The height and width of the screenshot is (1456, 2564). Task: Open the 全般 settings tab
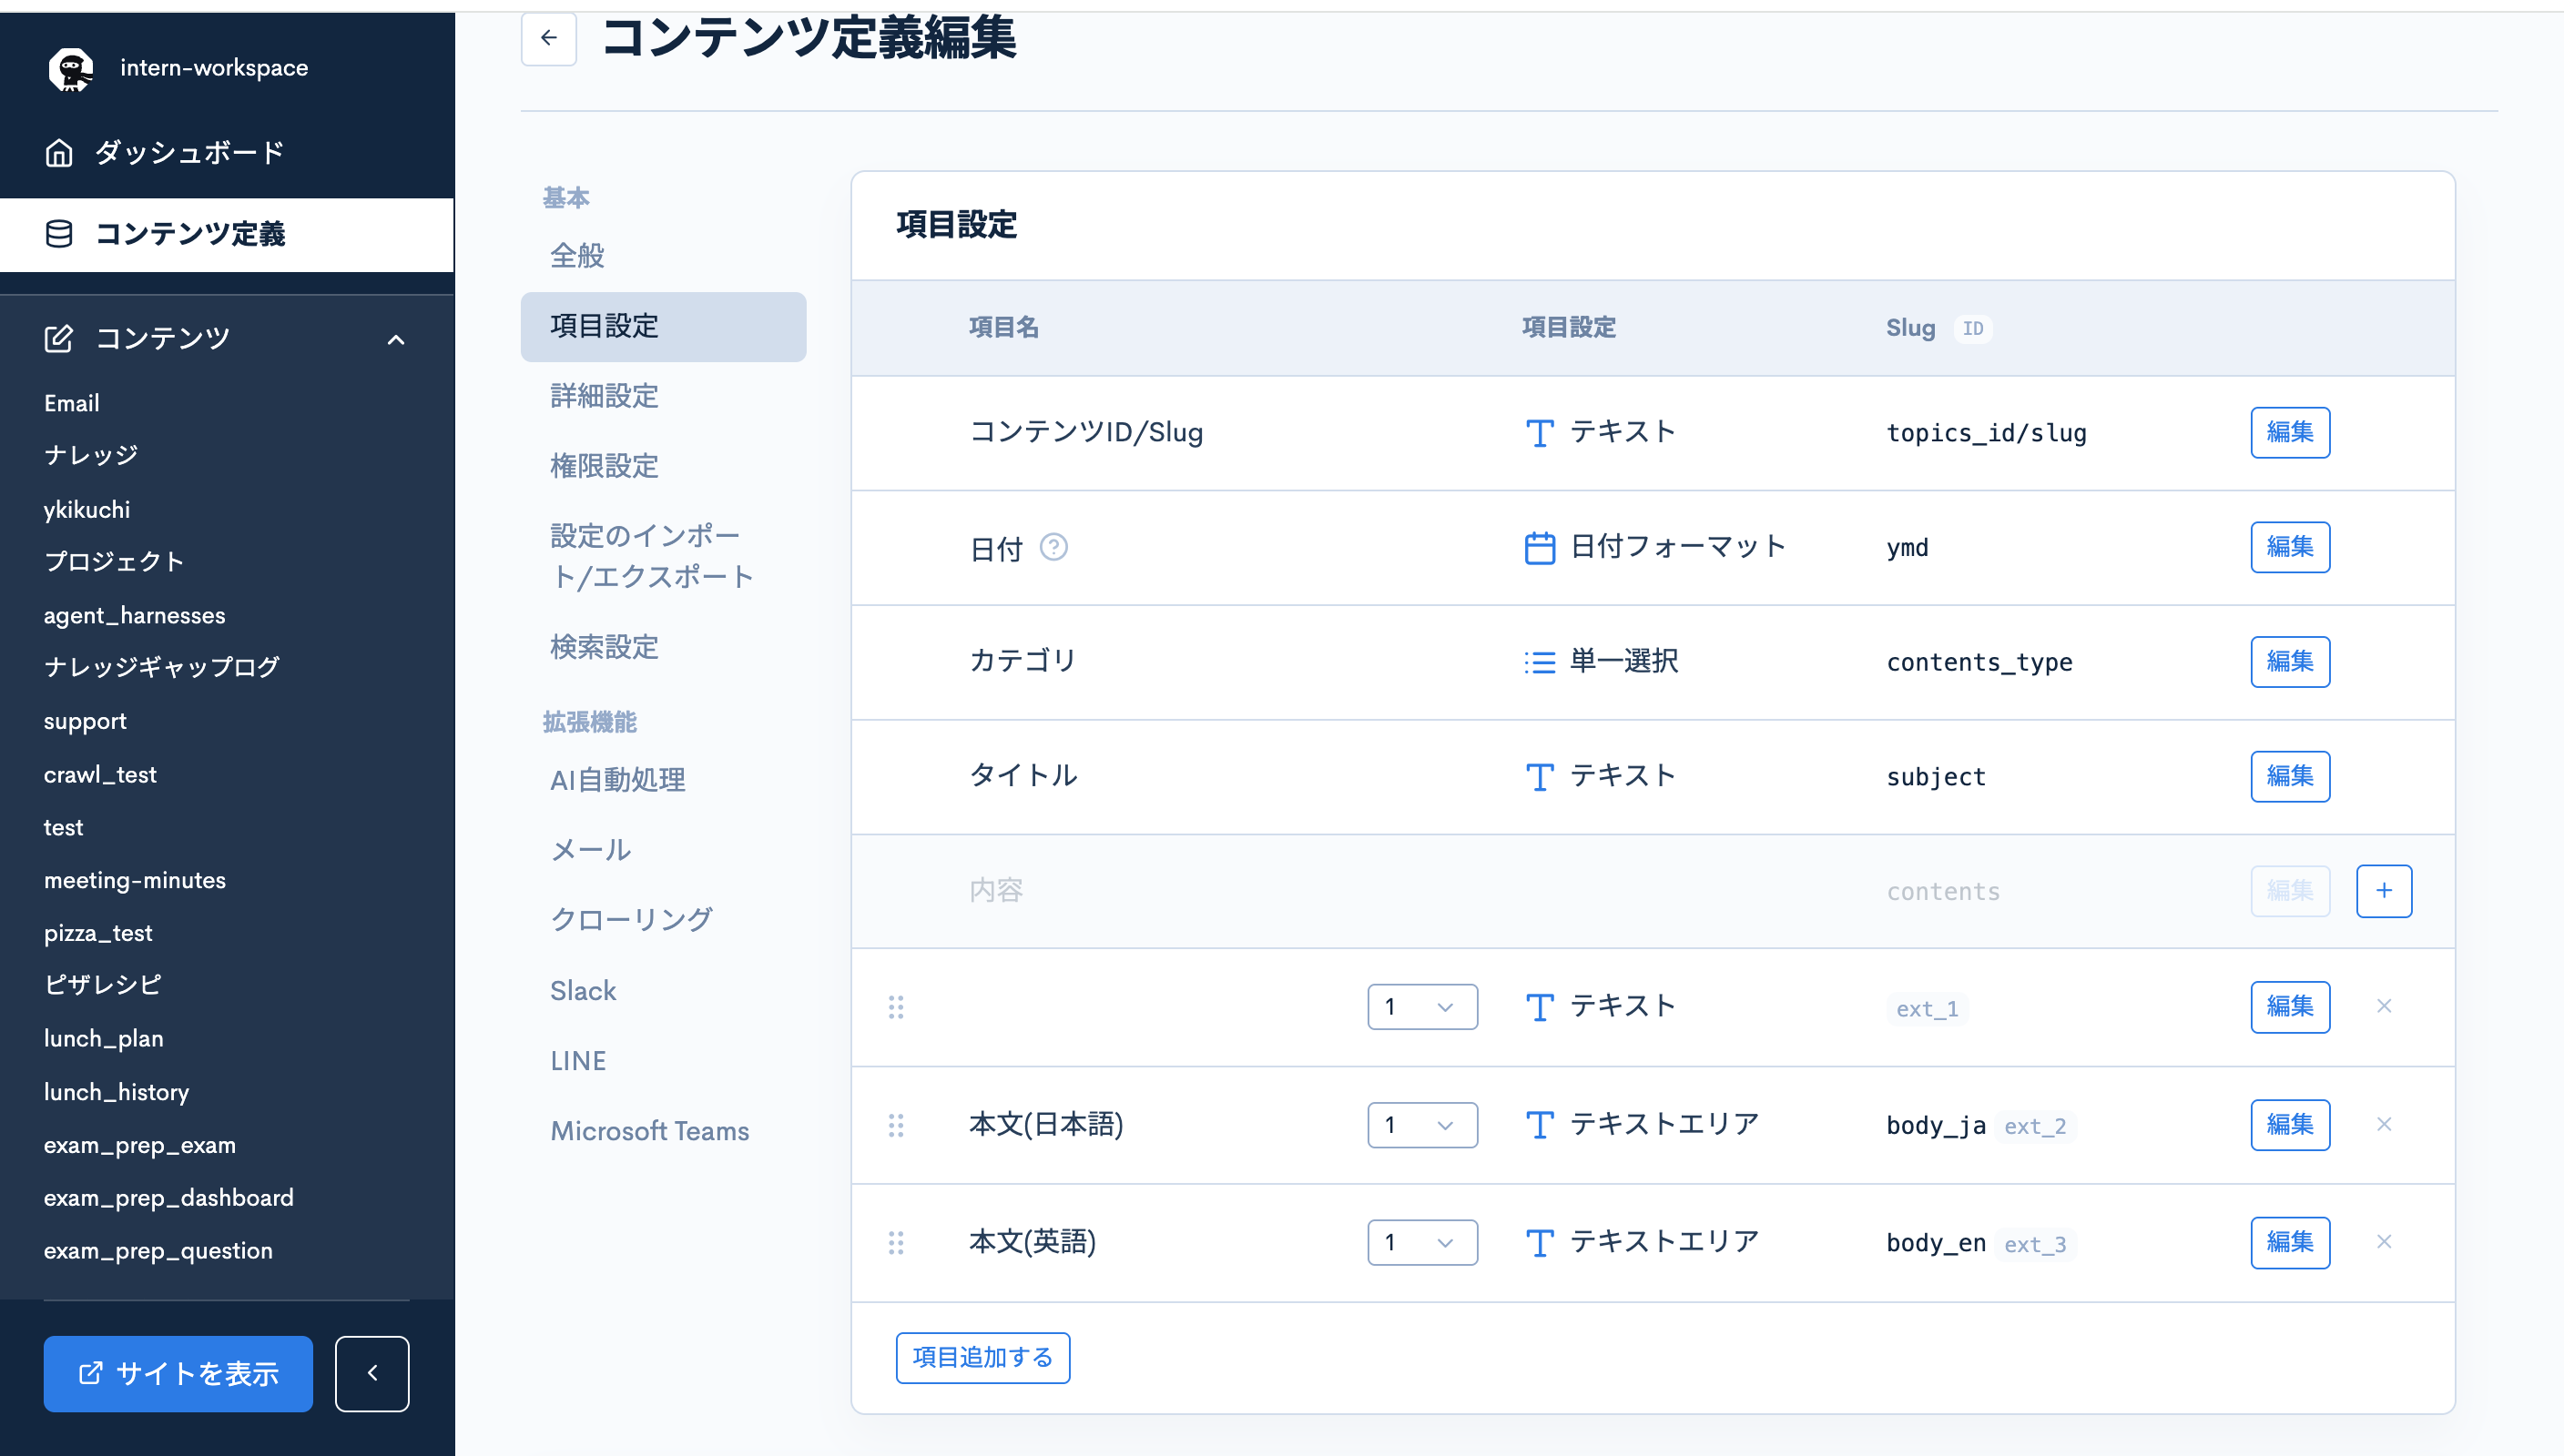click(663, 256)
